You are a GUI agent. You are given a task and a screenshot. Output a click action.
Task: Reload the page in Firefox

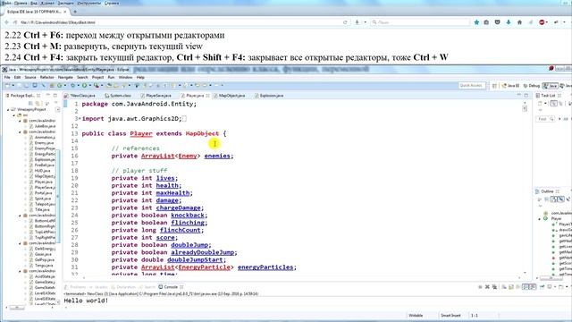click(345, 22)
